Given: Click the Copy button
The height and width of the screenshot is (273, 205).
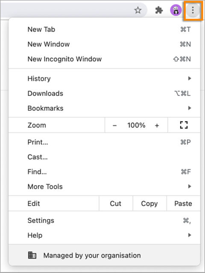Looking at the screenshot, I should [149, 203].
